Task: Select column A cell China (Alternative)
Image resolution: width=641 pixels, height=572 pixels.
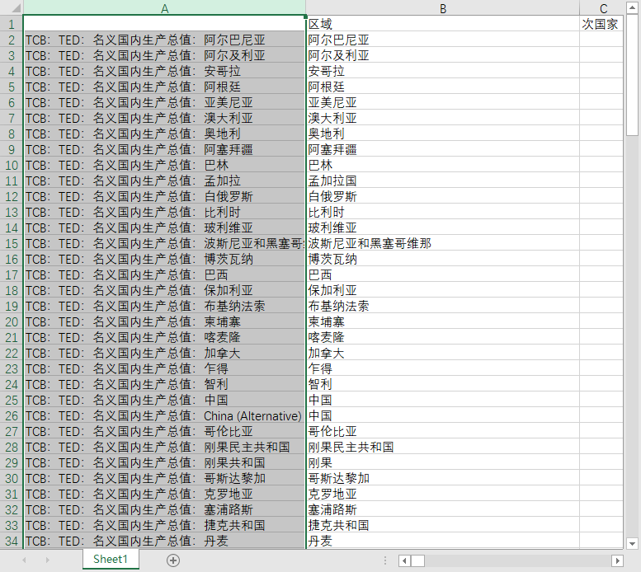Action: pos(164,415)
